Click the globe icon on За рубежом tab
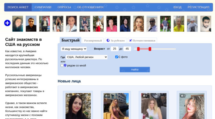Image resolution: width=215 pixels, height=119 pixels. click(x=108, y=40)
